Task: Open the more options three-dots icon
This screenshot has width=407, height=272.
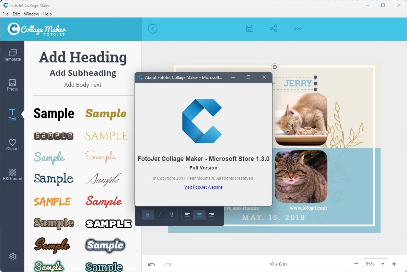Action: click(298, 28)
